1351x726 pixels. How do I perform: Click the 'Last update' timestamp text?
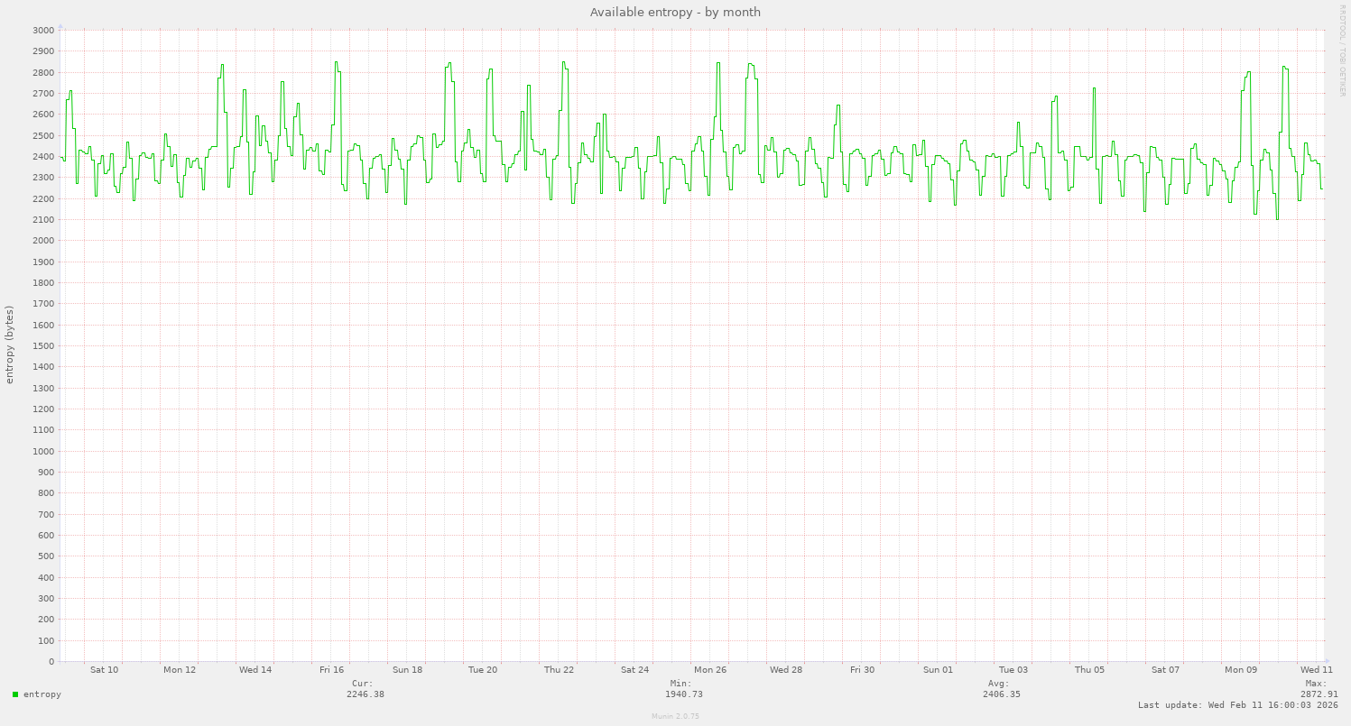tap(1237, 705)
